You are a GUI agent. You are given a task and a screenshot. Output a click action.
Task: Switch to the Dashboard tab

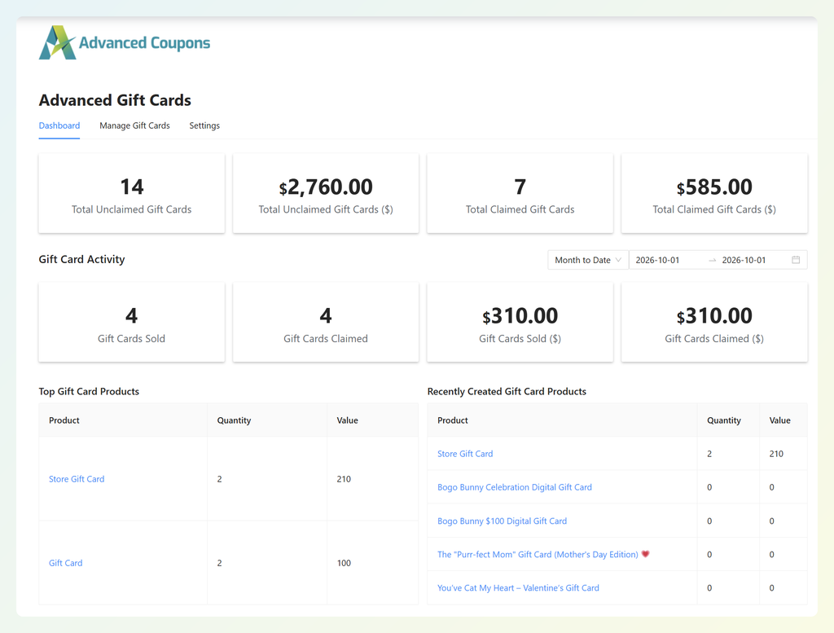coord(59,125)
